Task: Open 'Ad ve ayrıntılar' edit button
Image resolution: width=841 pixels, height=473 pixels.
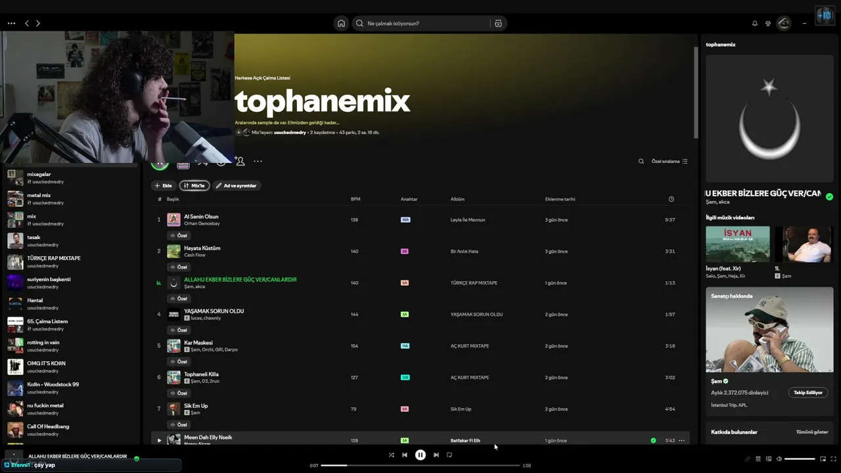Action: [x=237, y=185]
